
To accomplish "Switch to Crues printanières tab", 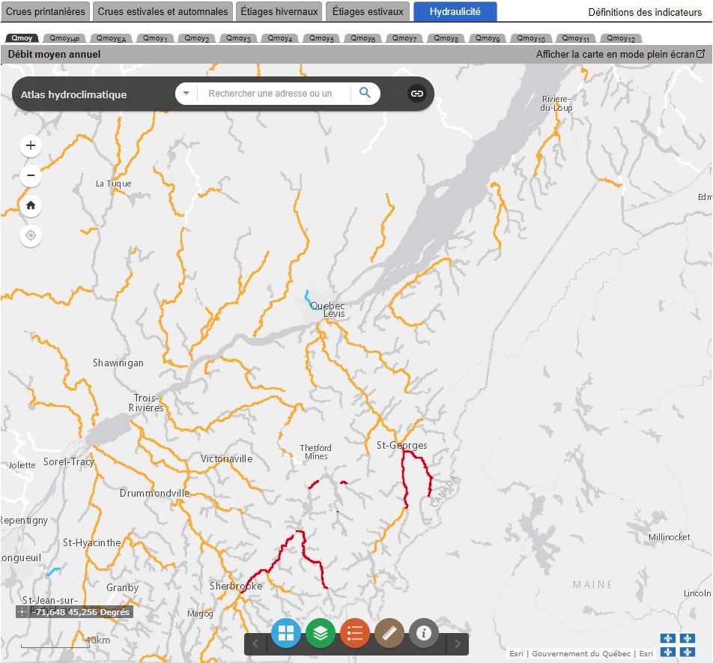I will pos(45,12).
